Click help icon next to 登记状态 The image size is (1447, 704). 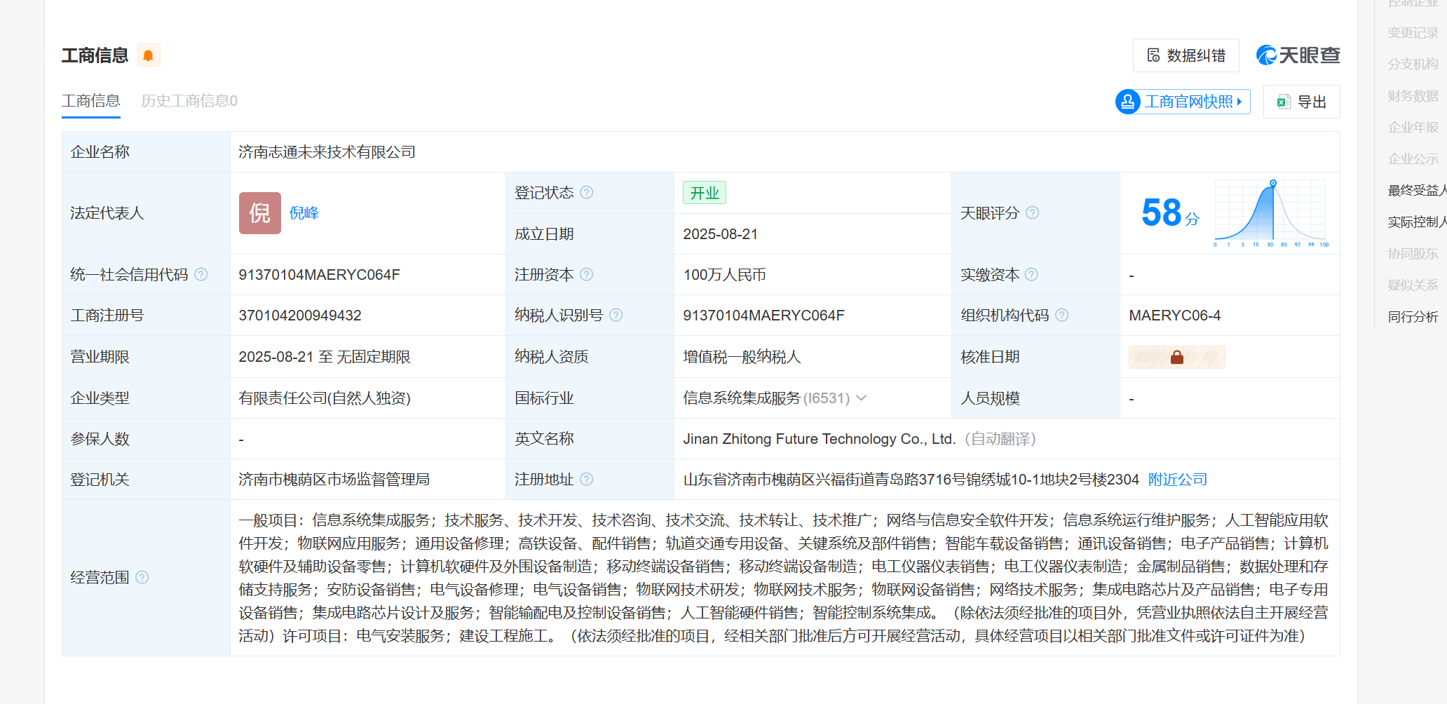click(x=587, y=193)
